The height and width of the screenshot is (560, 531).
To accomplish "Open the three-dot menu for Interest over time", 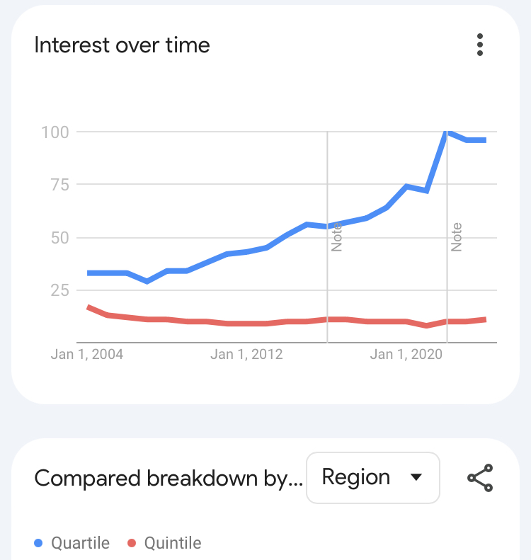I will coord(479,45).
